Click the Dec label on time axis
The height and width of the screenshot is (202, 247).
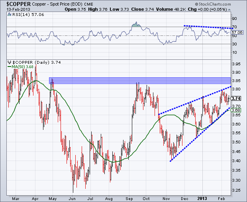[x=184, y=198]
